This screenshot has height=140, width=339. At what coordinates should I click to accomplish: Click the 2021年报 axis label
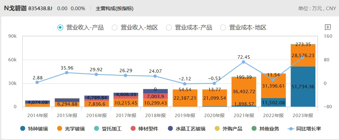pos(244,116)
